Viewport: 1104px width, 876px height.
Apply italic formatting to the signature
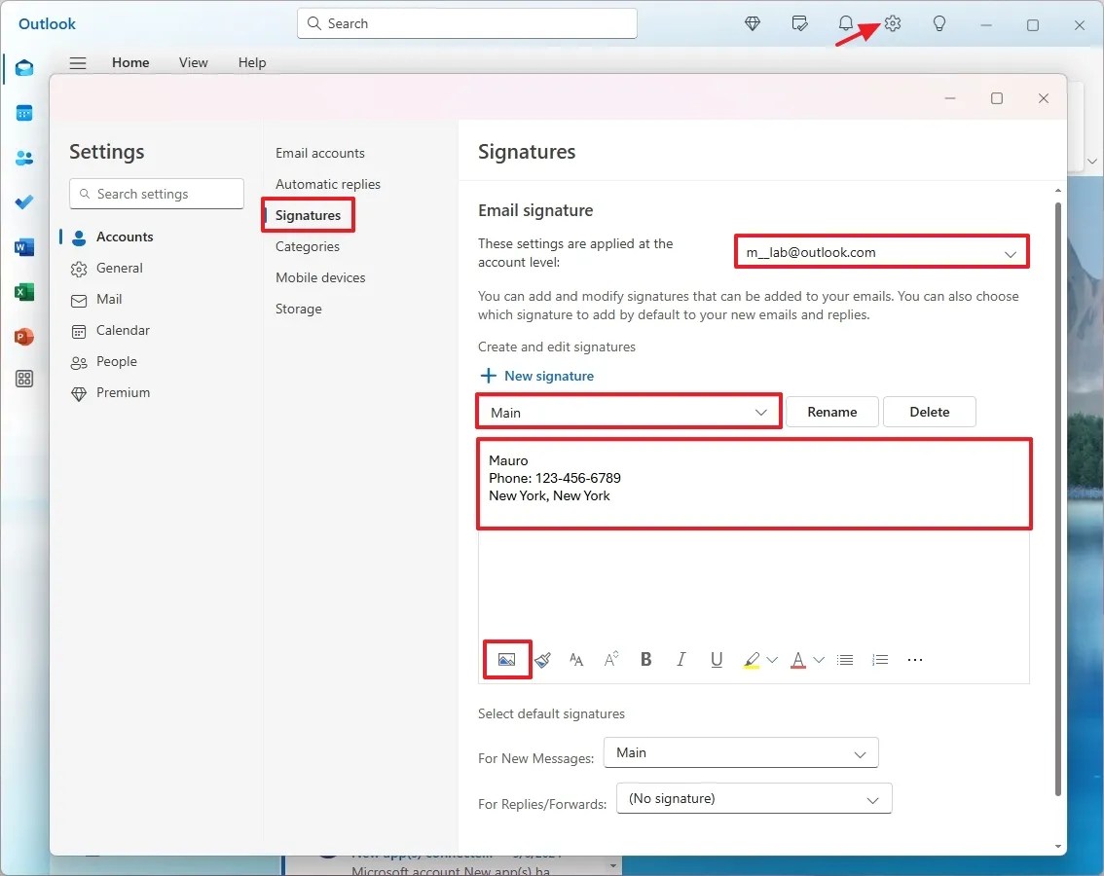point(681,659)
